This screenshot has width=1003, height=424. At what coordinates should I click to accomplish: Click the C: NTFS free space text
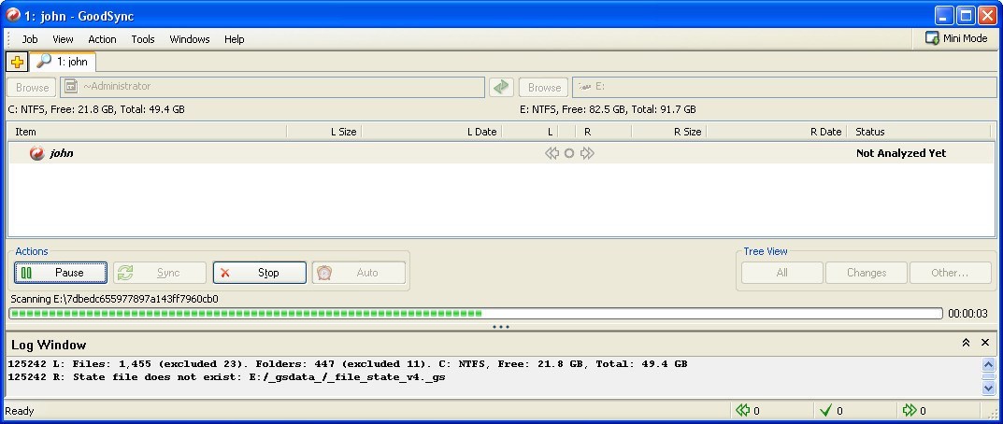[x=96, y=109]
